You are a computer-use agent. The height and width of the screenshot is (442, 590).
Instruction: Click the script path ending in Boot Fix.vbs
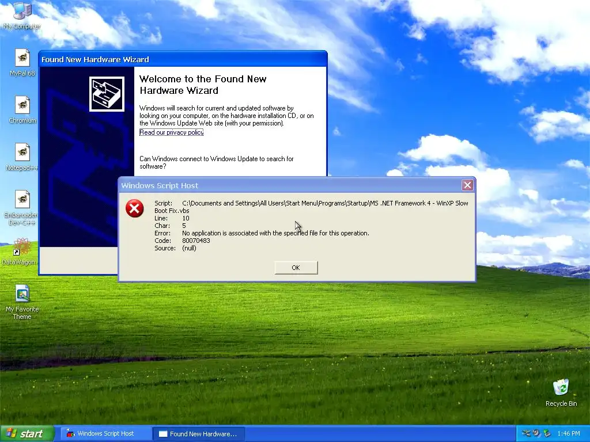point(311,207)
